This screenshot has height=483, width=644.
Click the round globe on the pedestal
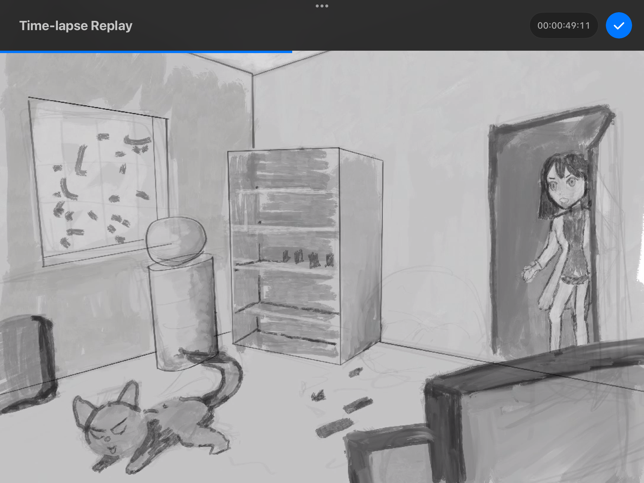176,240
